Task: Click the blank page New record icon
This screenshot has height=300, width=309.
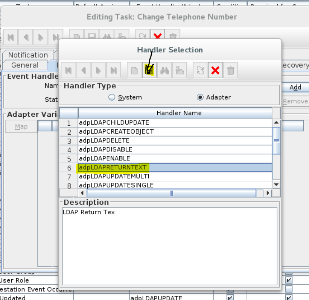Action: (x=134, y=70)
